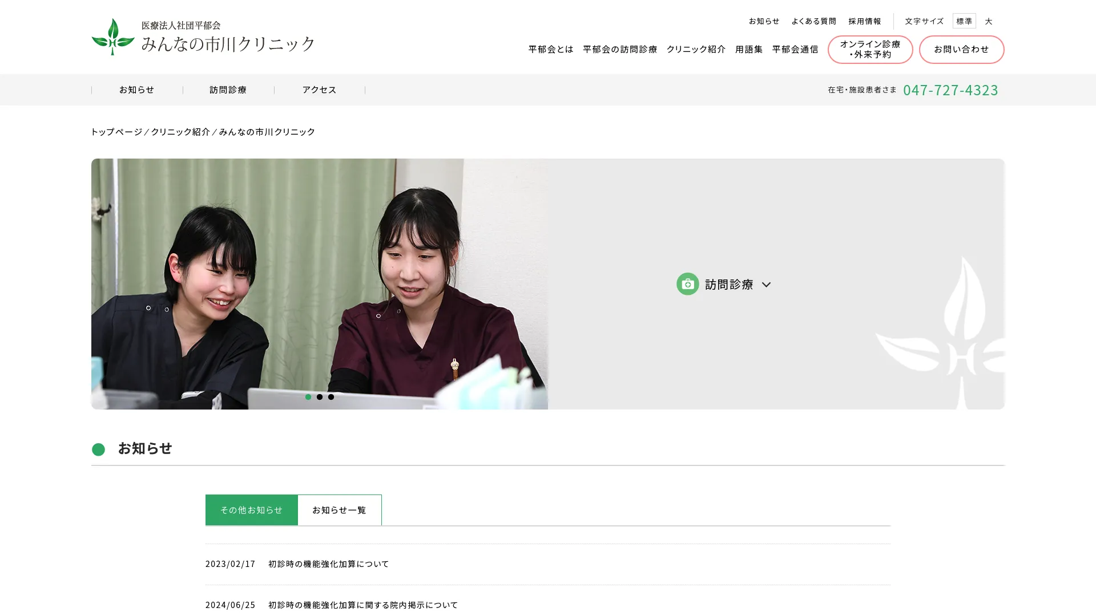Click クリニック紹介 breadcrumb
This screenshot has height=616, width=1096.
180,132
